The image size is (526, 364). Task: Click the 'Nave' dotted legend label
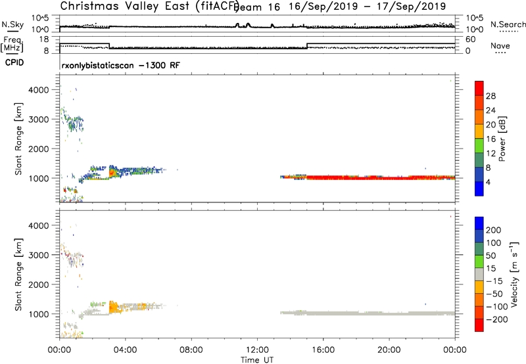500,45
